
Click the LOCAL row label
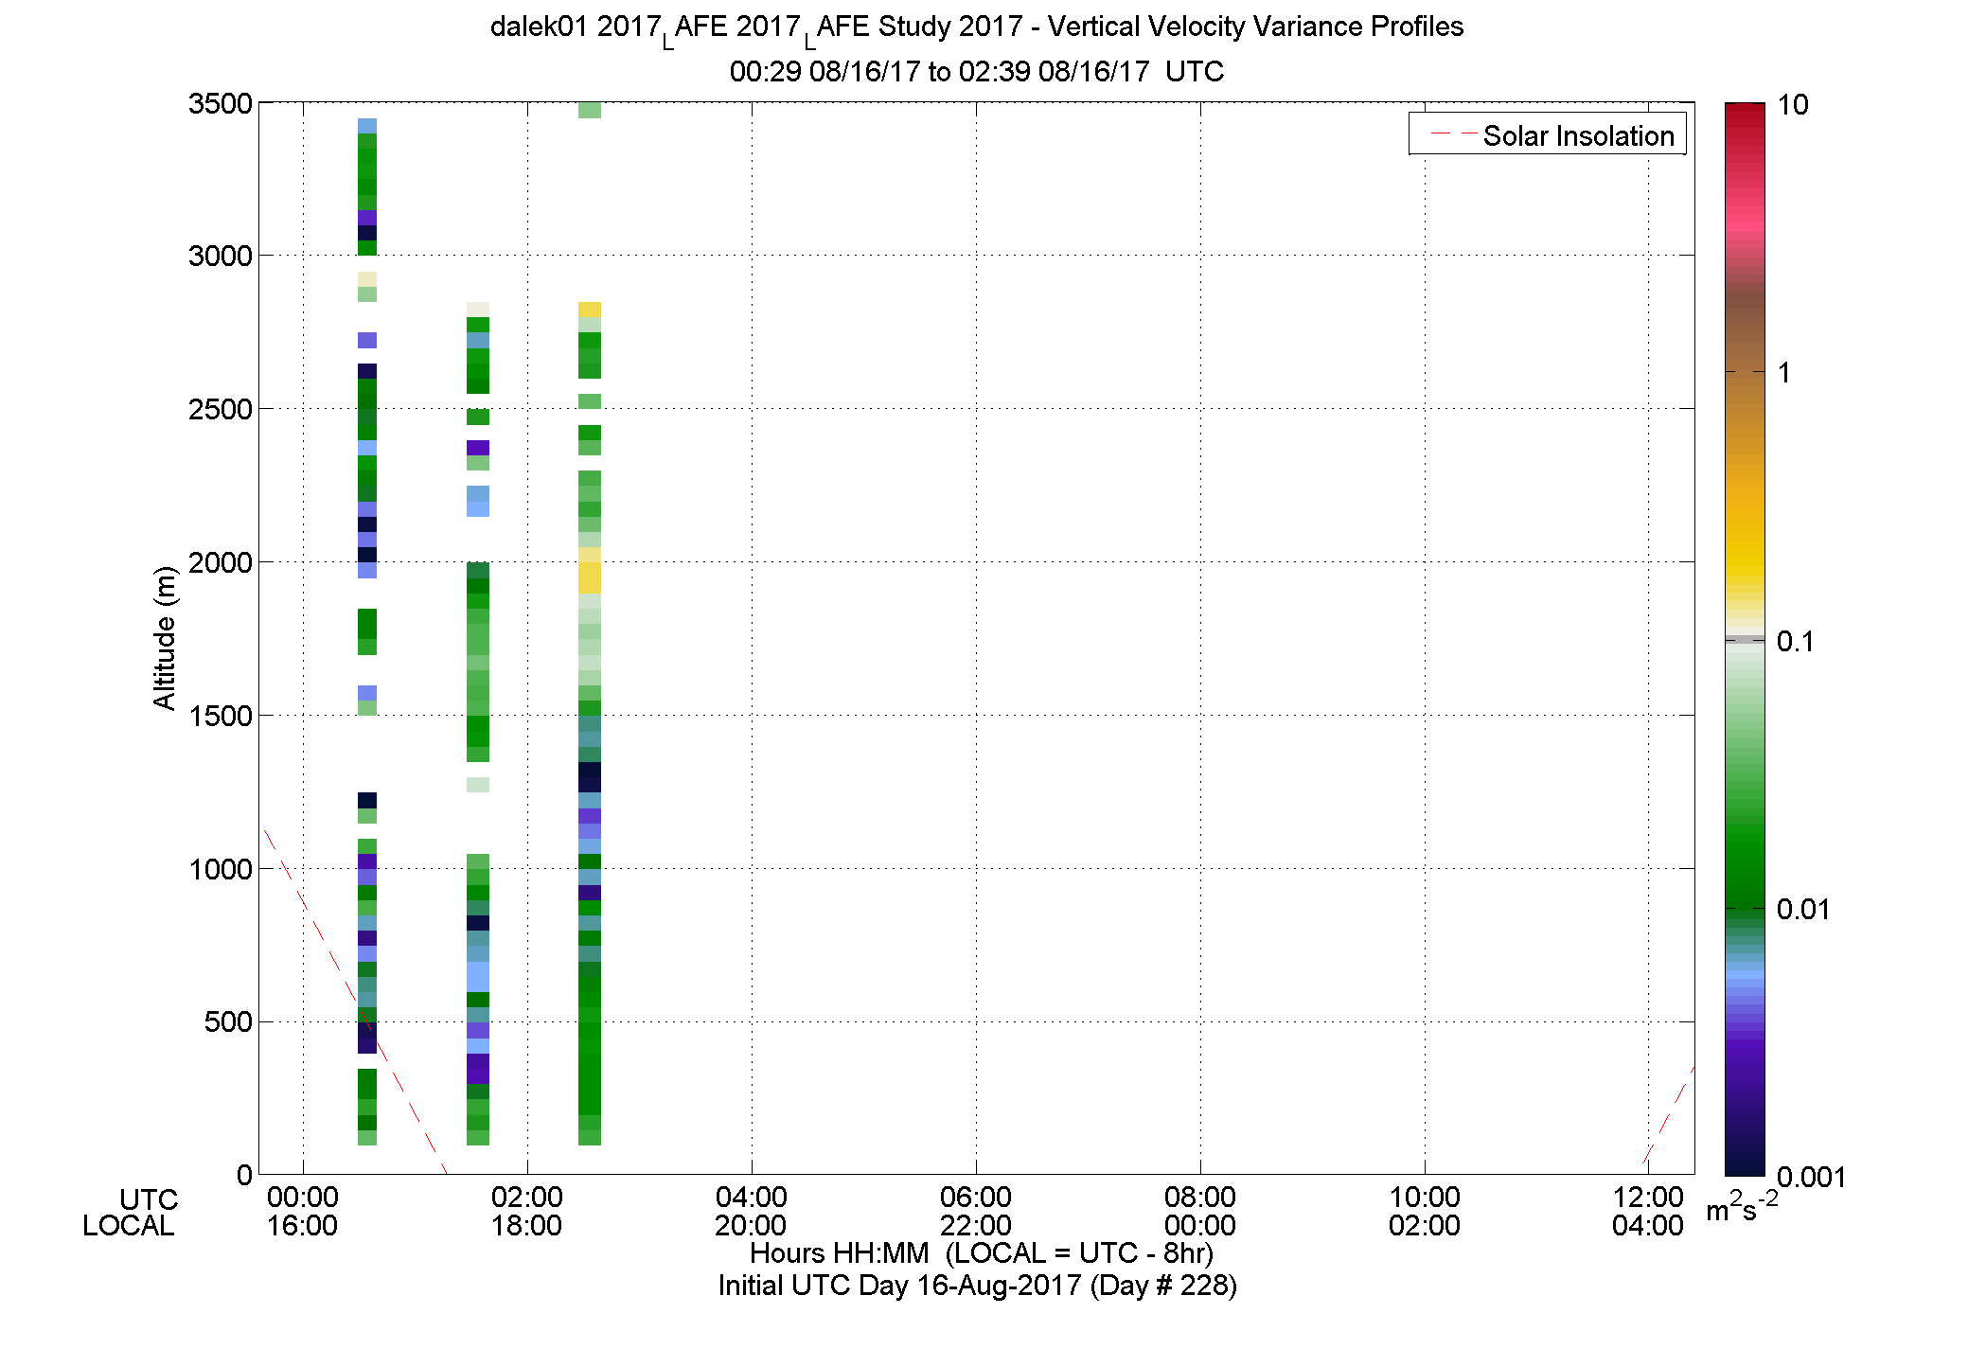[129, 1226]
